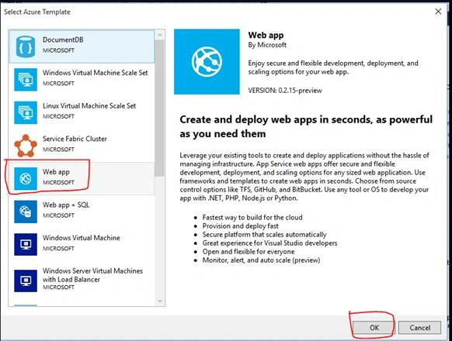Click the Windows Virtual Machine Scale Set icon
The height and width of the screenshot is (341, 452).
[26, 79]
